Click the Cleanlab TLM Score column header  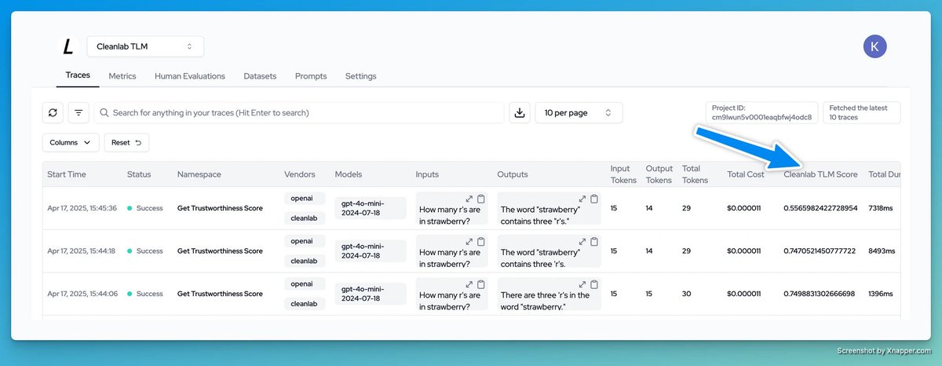click(820, 174)
